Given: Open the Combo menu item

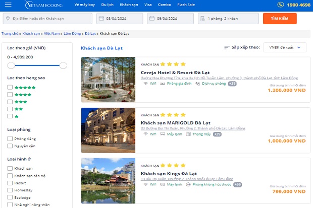Looking at the screenshot, I should [x=164, y=5].
